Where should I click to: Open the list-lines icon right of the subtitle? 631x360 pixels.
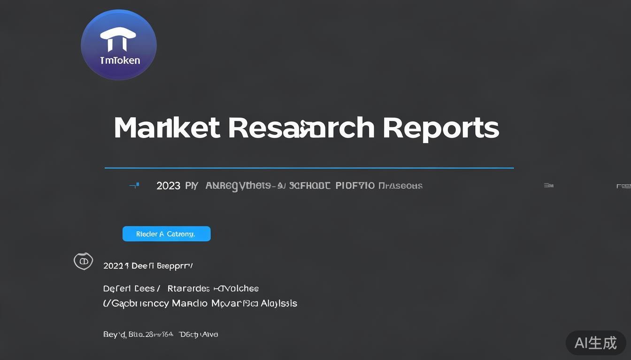click(548, 186)
